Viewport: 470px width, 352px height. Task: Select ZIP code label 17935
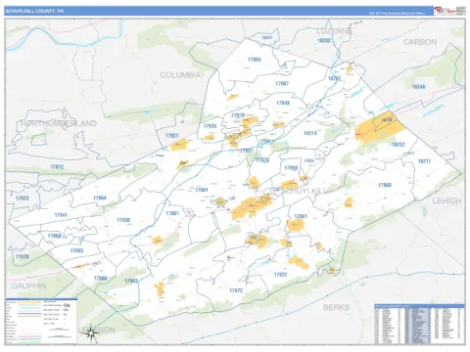[x=210, y=126]
